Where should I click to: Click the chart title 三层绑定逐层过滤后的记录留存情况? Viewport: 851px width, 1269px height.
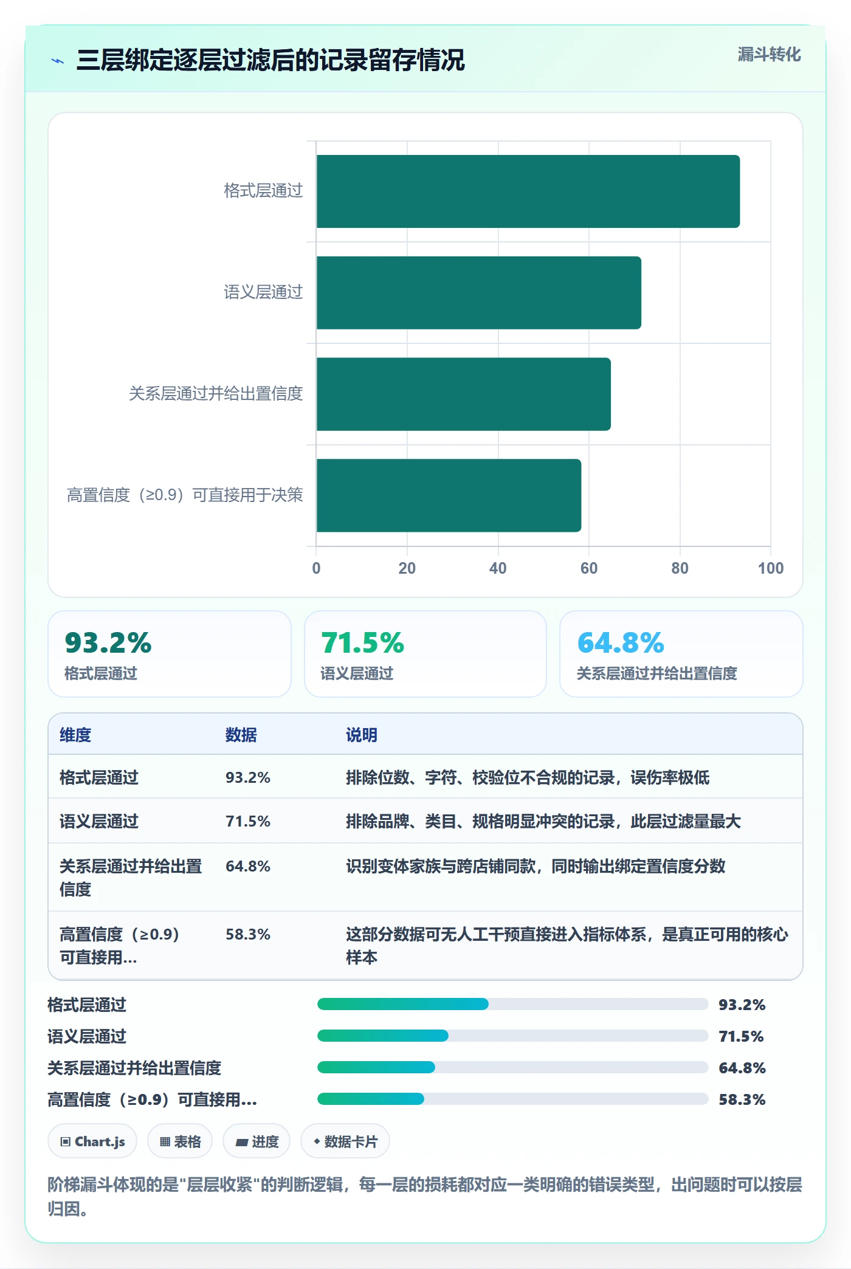pyautogui.click(x=270, y=60)
